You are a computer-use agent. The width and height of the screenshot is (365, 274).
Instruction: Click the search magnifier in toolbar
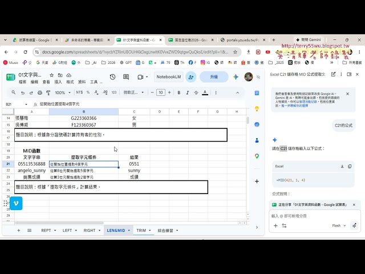point(14,92)
